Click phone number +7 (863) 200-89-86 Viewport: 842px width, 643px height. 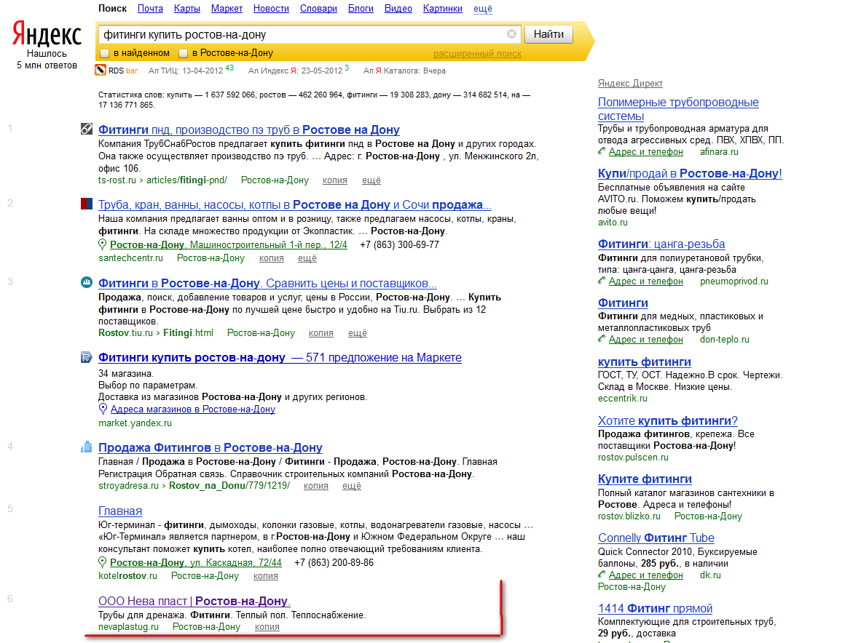pyautogui.click(x=334, y=562)
